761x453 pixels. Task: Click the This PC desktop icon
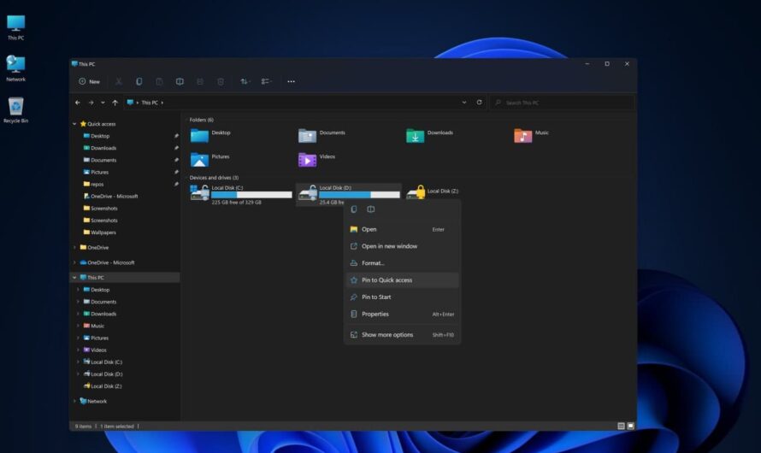15,27
